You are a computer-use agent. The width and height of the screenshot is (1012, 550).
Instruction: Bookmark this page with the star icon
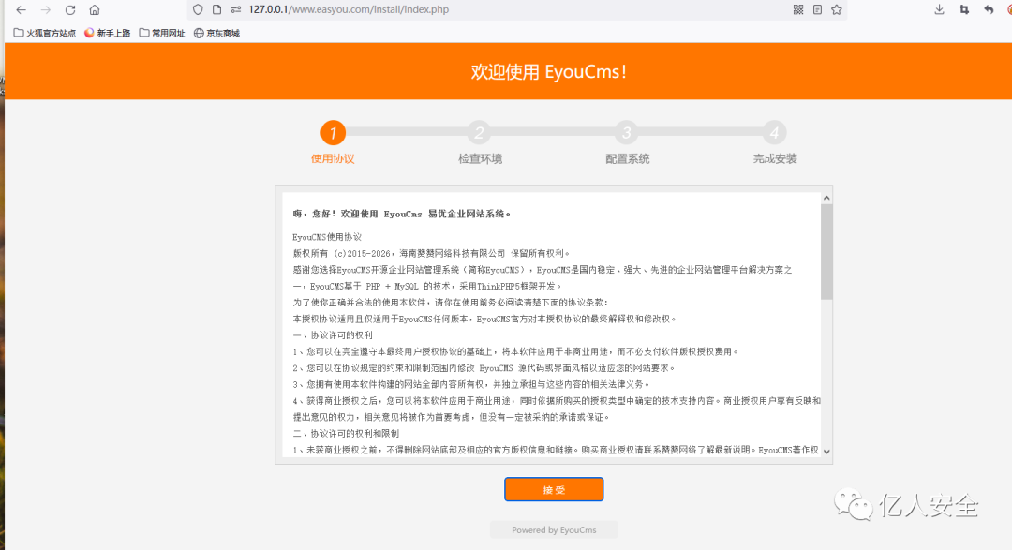click(x=837, y=9)
